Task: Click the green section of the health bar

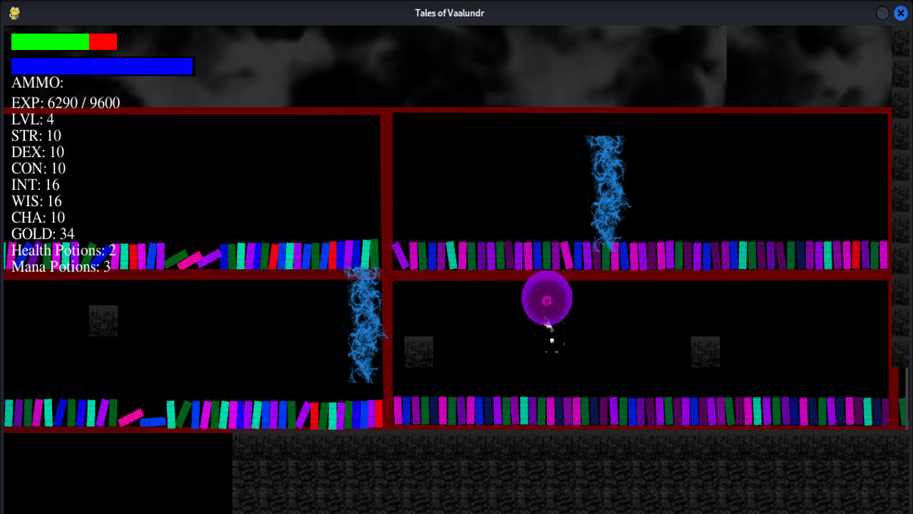Action: 50,41
